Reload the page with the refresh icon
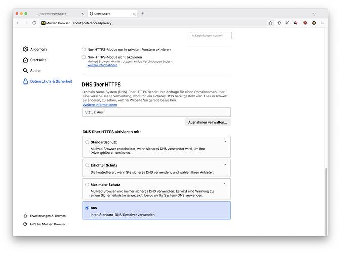 pos(34,23)
